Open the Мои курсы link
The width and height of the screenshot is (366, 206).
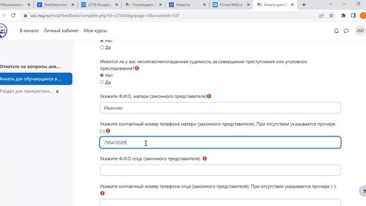[96, 30]
